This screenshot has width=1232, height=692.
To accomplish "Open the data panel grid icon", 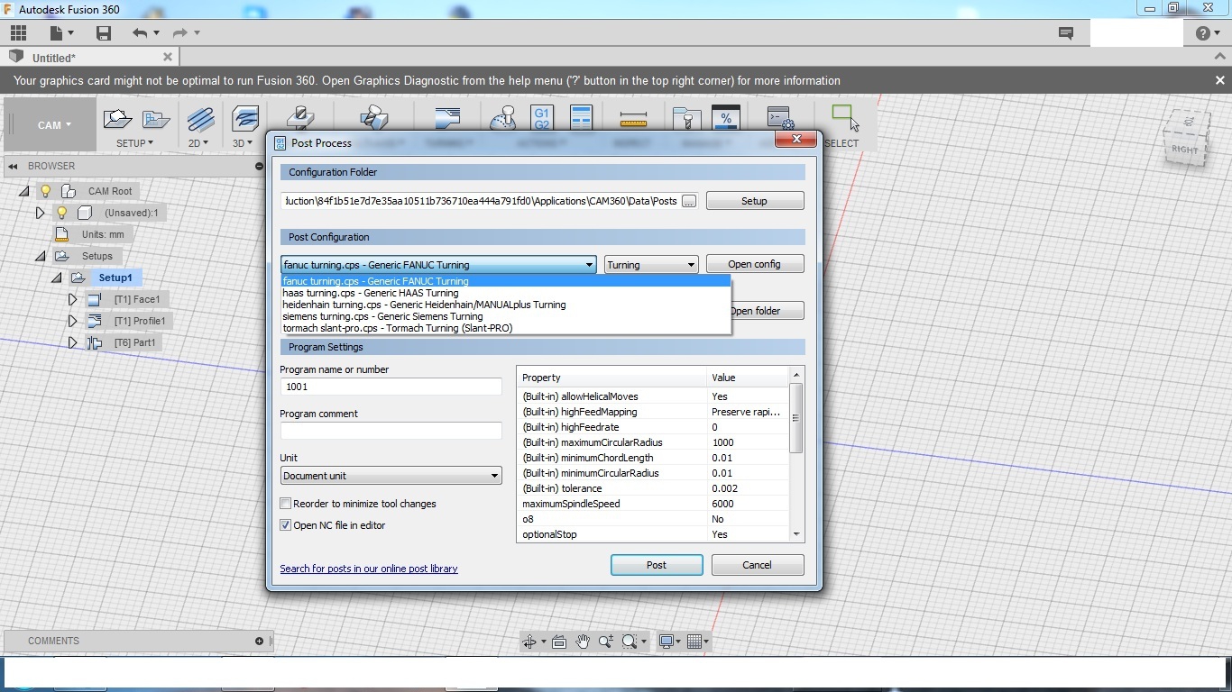I will tap(18, 33).
